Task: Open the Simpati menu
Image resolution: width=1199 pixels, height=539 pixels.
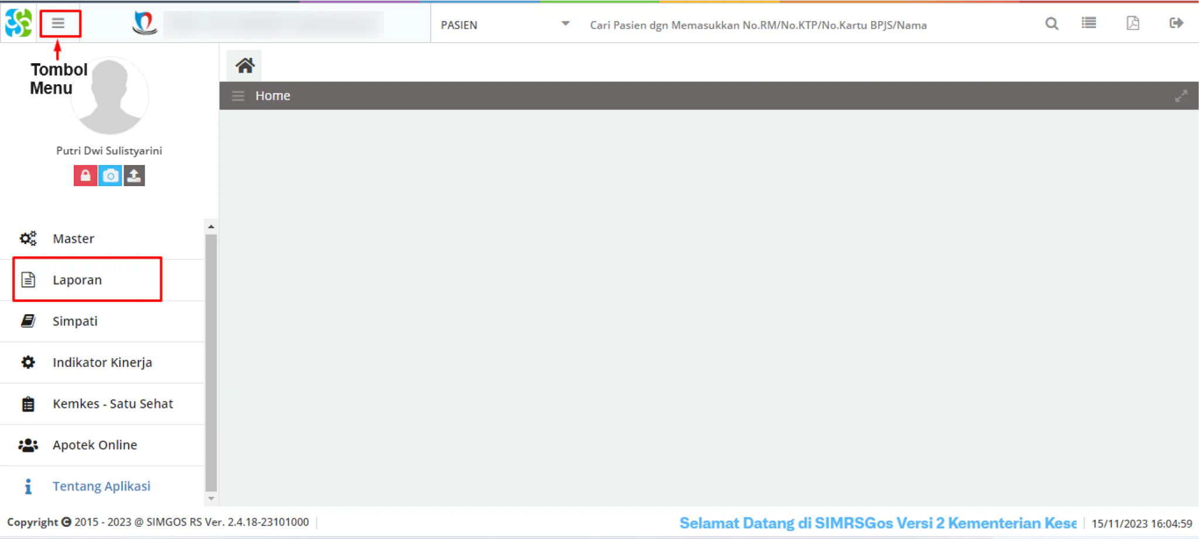Action: pos(102,321)
